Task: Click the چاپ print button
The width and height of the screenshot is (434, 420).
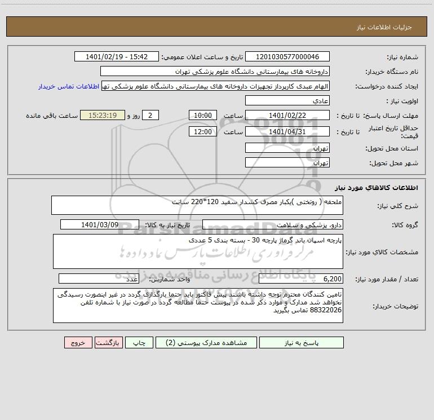Action: [x=139, y=342]
